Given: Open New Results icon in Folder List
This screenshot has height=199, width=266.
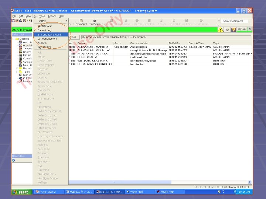Looking at the screenshot, I should coord(21,65).
